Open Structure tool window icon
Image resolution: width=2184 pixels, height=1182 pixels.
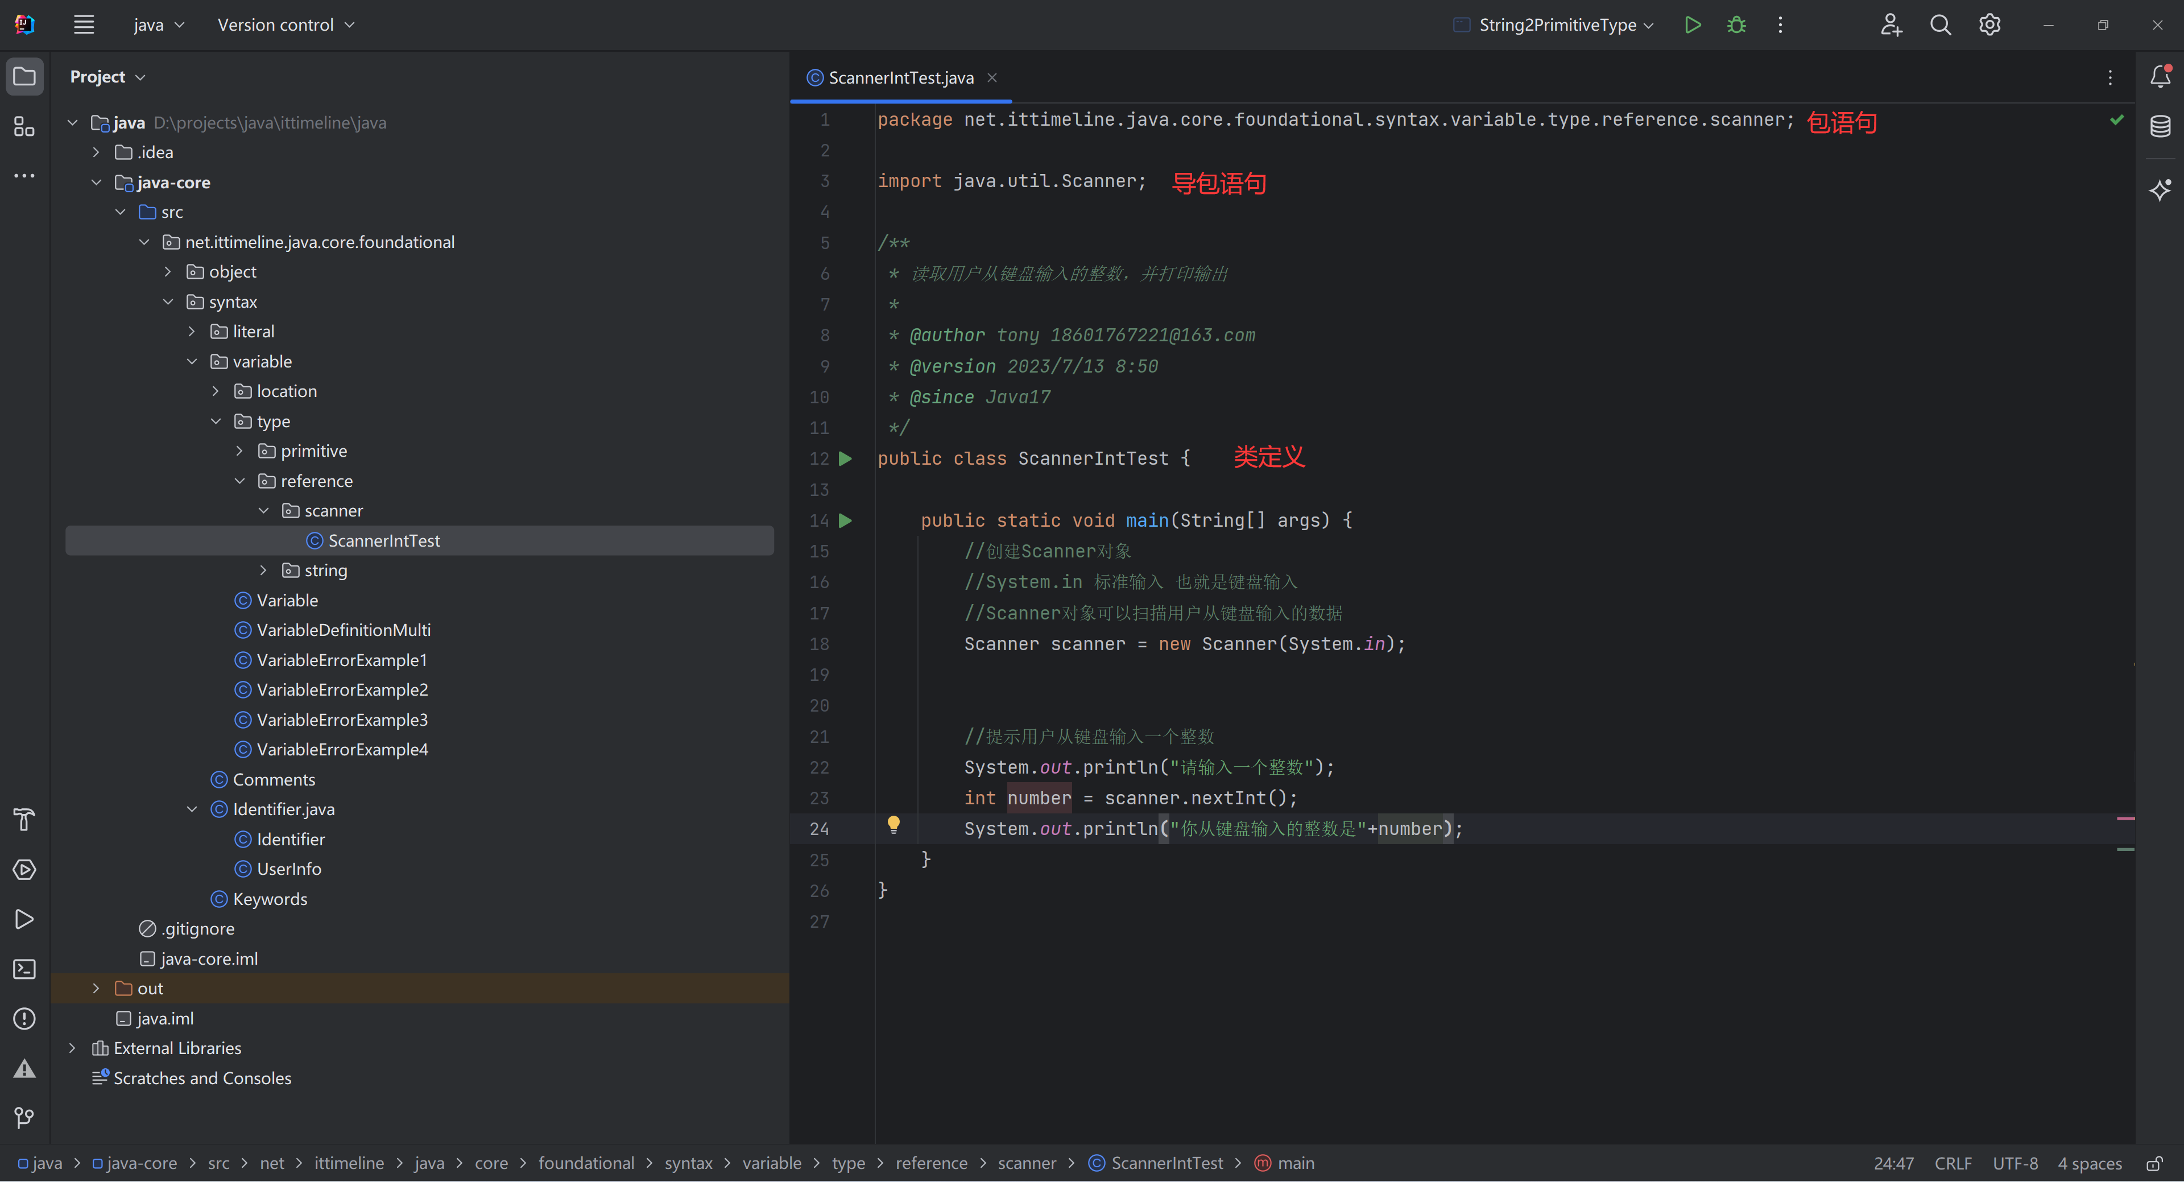click(x=24, y=126)
